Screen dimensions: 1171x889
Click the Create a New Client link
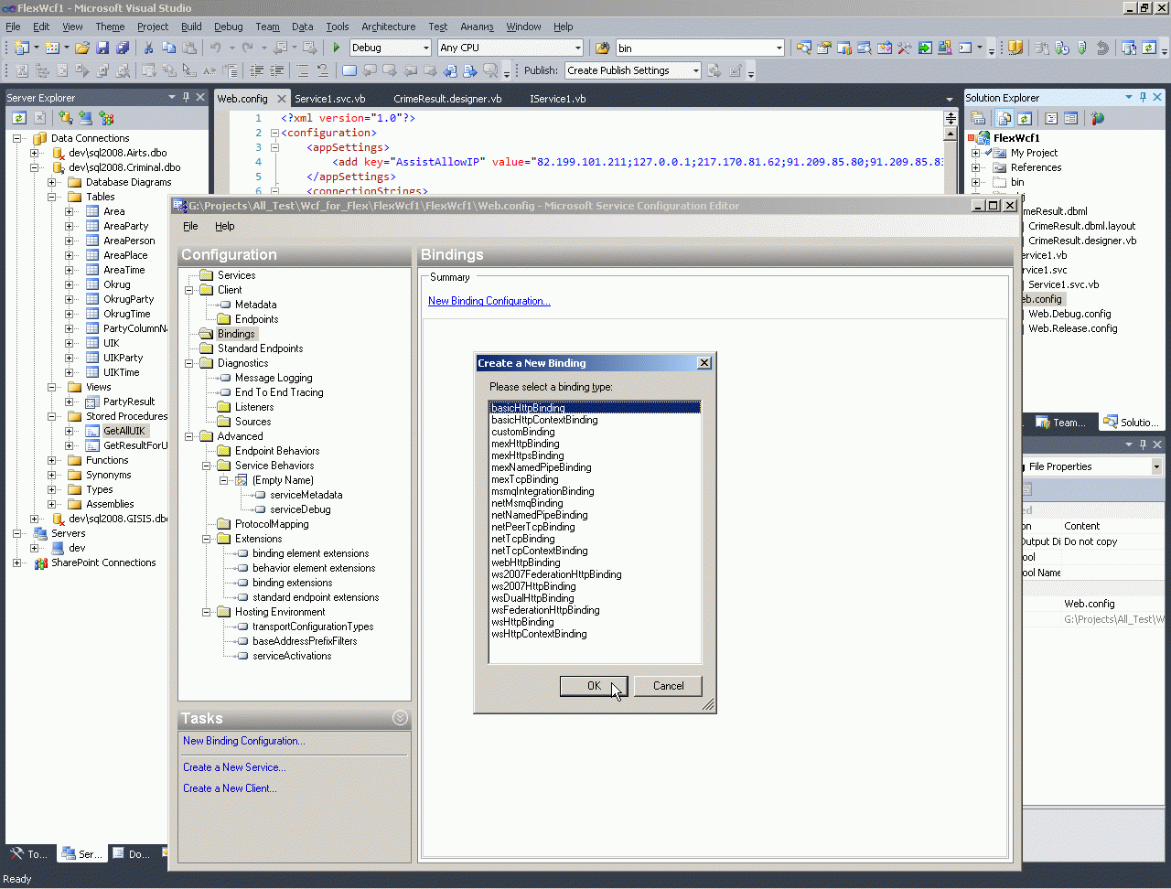230,788
